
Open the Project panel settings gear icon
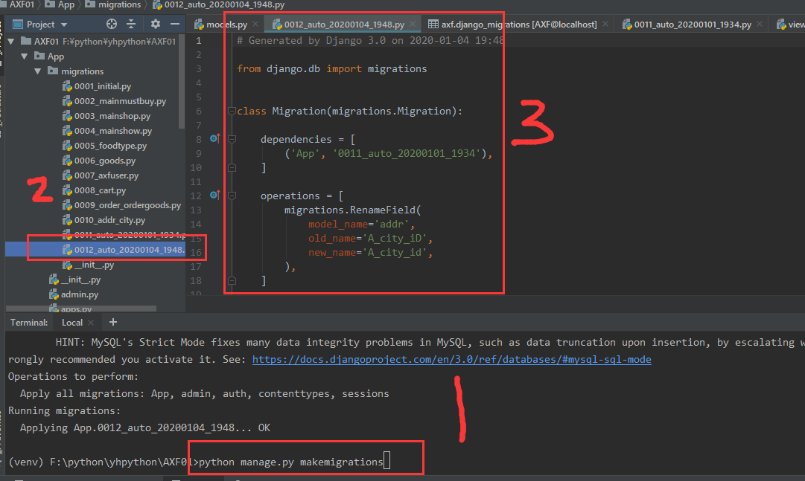click(155, 23)
